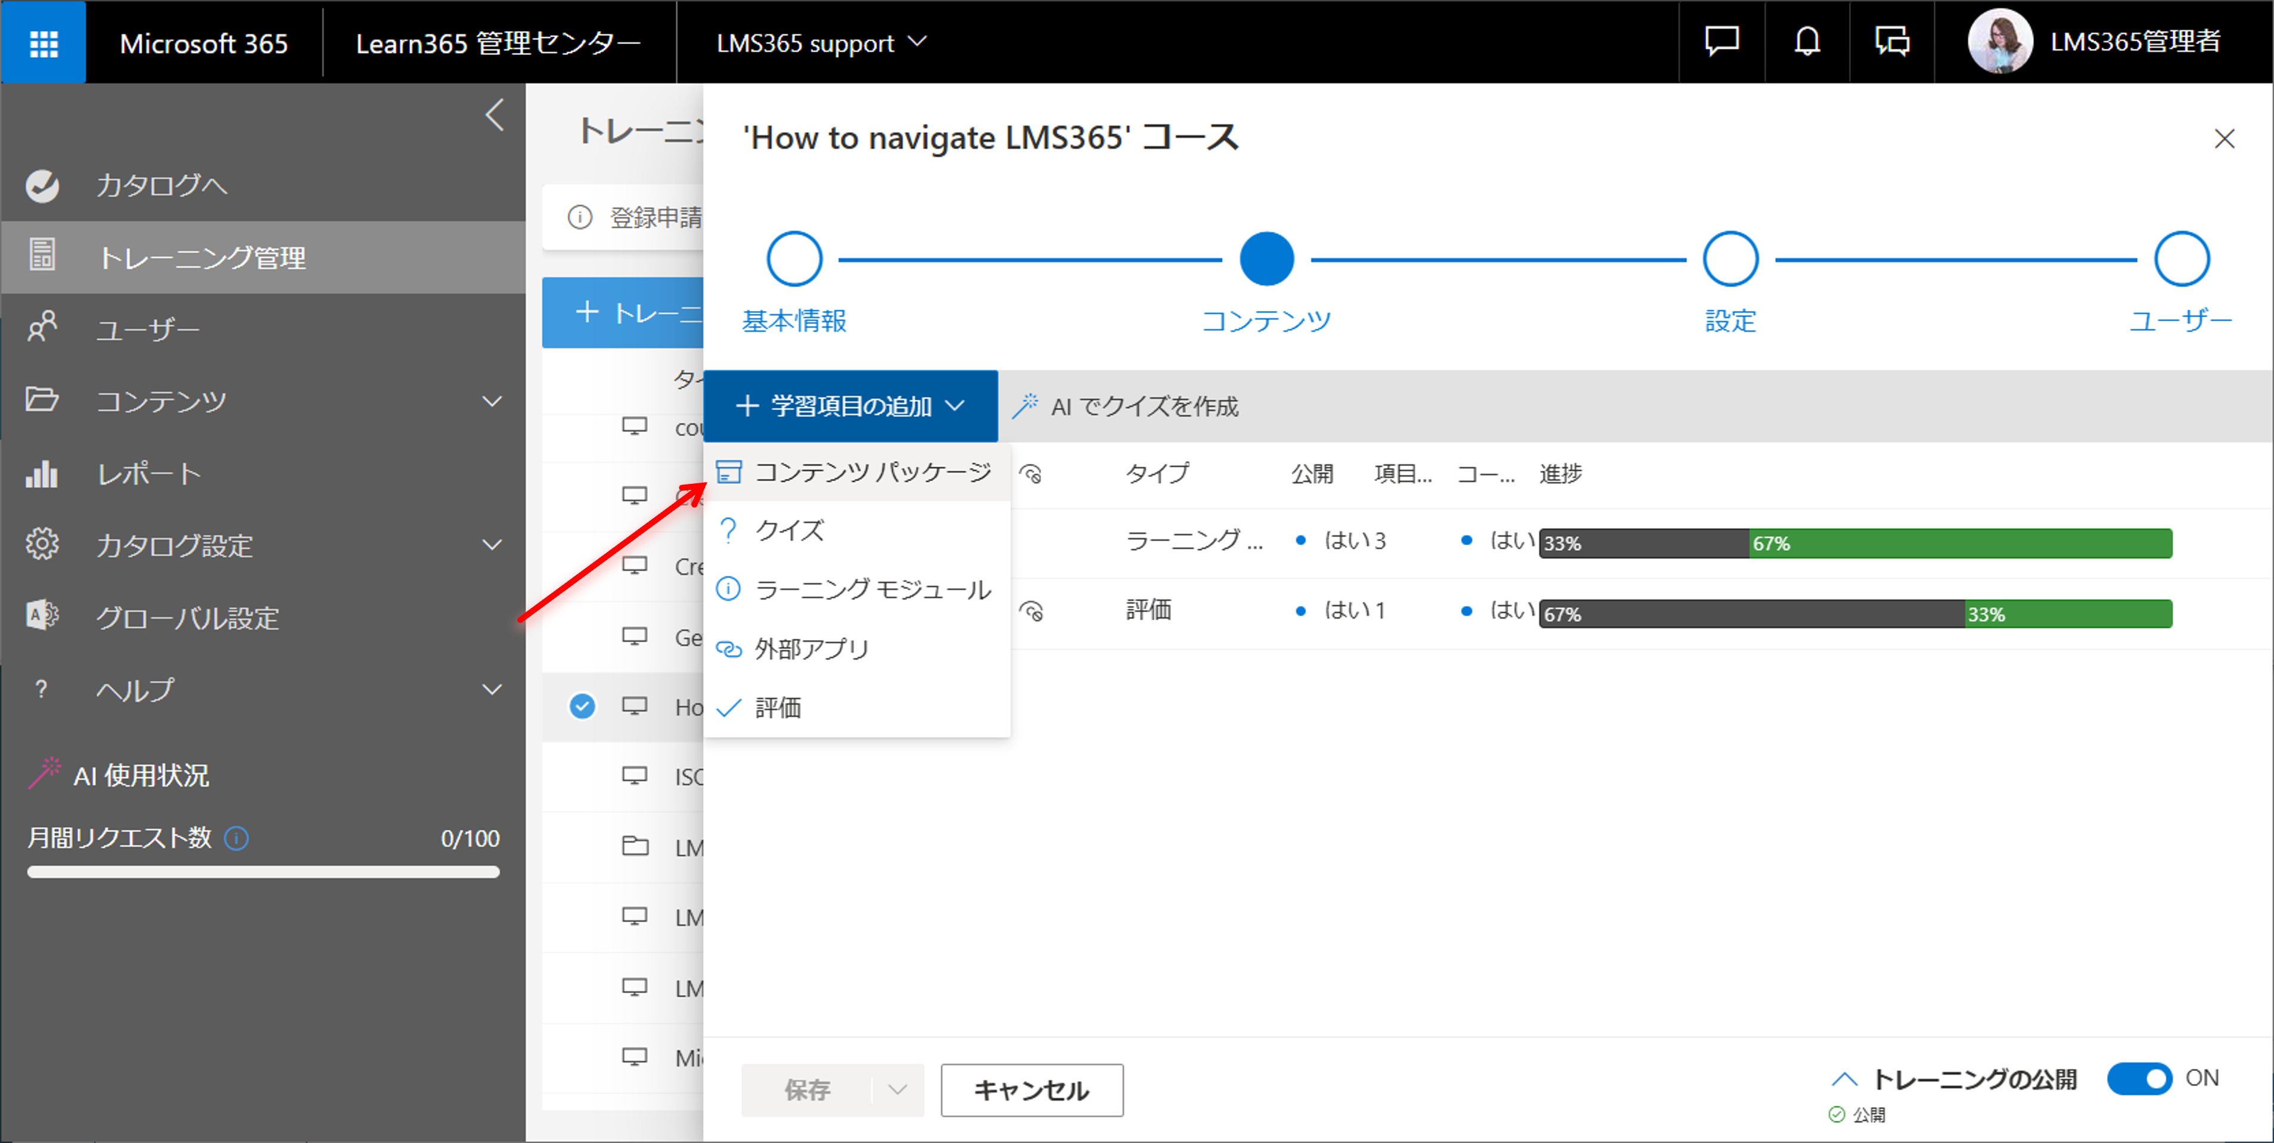Screen dimensions: 2274x1143
Task: Choose 外部アプリ from the add menu
Action: click(x=857, y=649)
